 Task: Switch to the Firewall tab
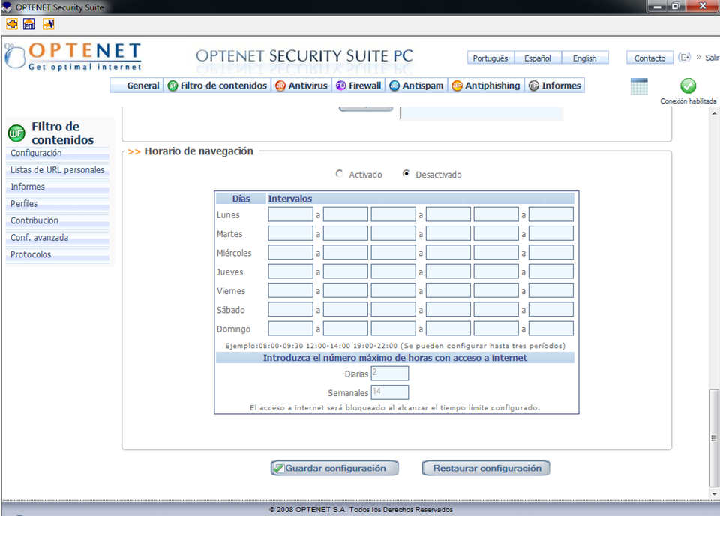pos(358,85)
